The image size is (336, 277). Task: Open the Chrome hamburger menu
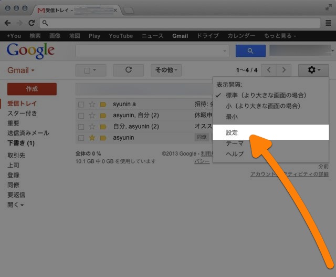point(328,23)
